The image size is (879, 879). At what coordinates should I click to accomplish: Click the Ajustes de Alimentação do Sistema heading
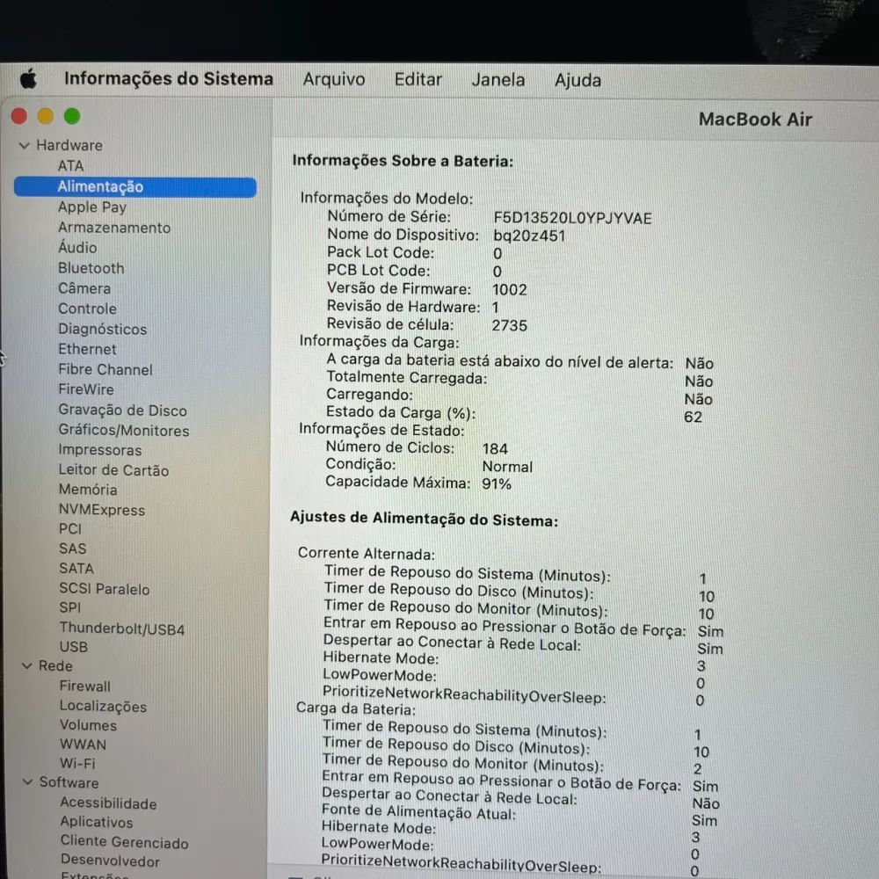coord(425,519)
